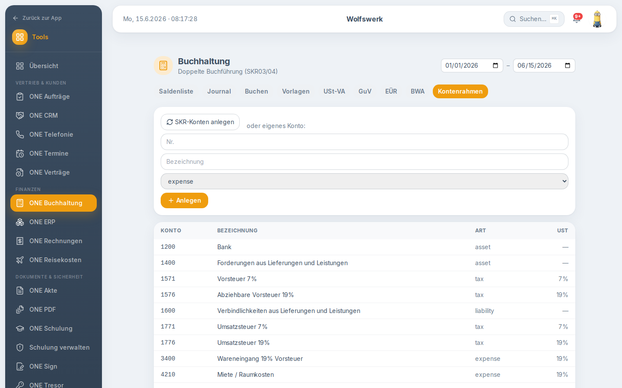Open ONE Termine calendar icon
Image resolution: width=622 pixels, height=388 pixels.
point(20,153)
